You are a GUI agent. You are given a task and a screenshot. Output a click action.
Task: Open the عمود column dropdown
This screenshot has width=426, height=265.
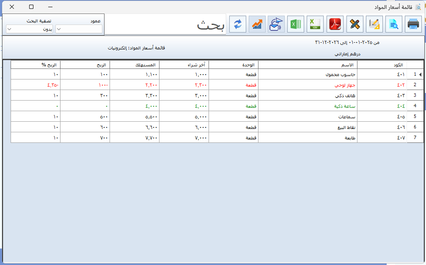coord(79,29)
